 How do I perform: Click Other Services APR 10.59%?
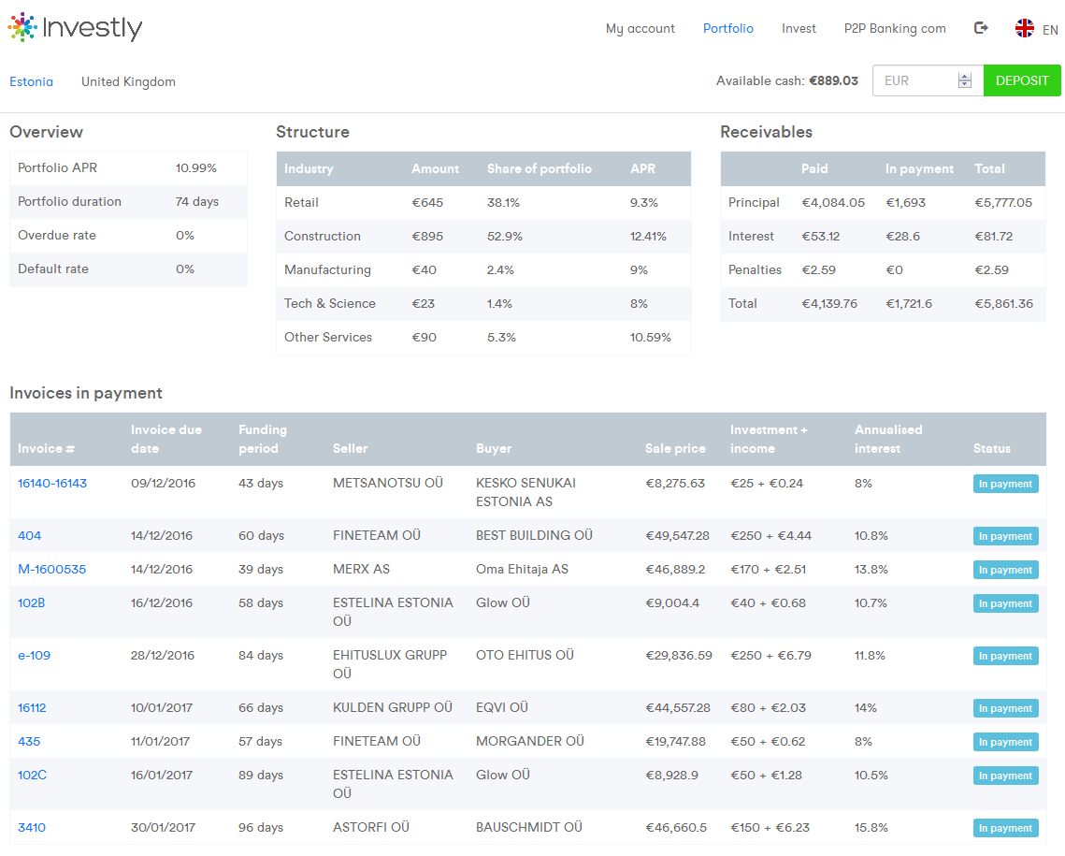(x=650, y=338)
